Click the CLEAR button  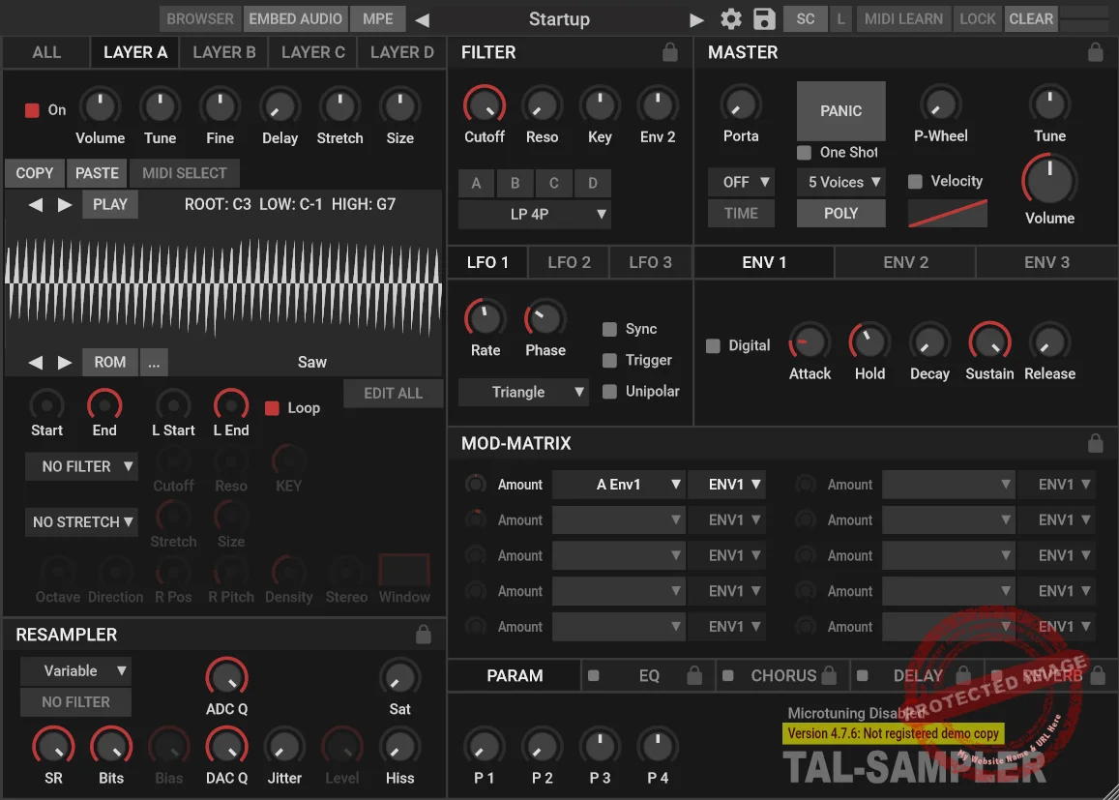click(x=1031, y=19)
